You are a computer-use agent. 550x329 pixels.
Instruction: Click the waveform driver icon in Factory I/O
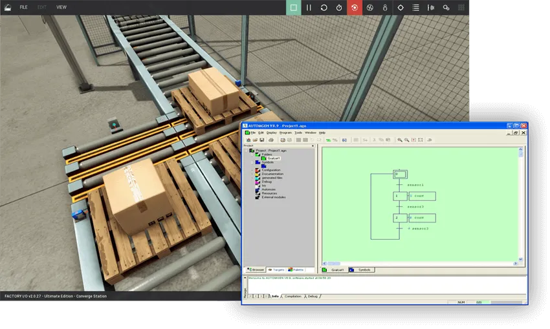(x=431, y=7)
